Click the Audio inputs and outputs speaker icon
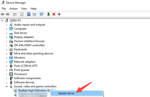Viewport: 150px width, 97px height. [x=11, y=25]
